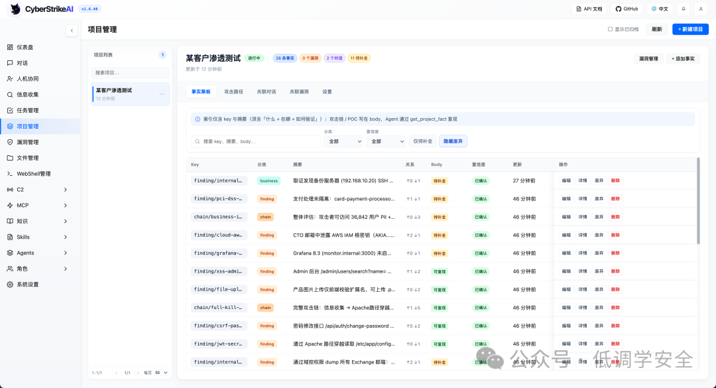
Task: Open the 置信度 filter dropdown
Action: click(386, 141)
